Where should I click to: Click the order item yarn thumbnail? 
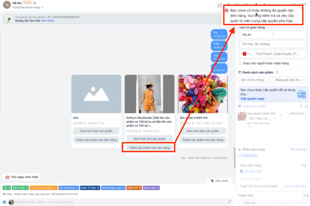click(242, 116)
